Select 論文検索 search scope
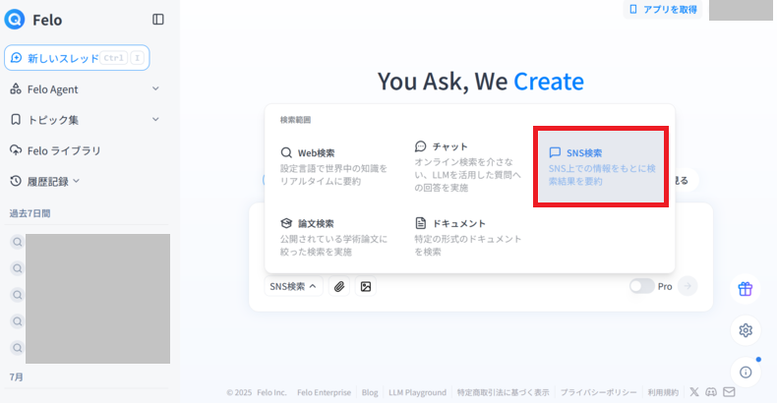Screen dimensions: 777x403 pyautogui.click(x=334, y=237)
